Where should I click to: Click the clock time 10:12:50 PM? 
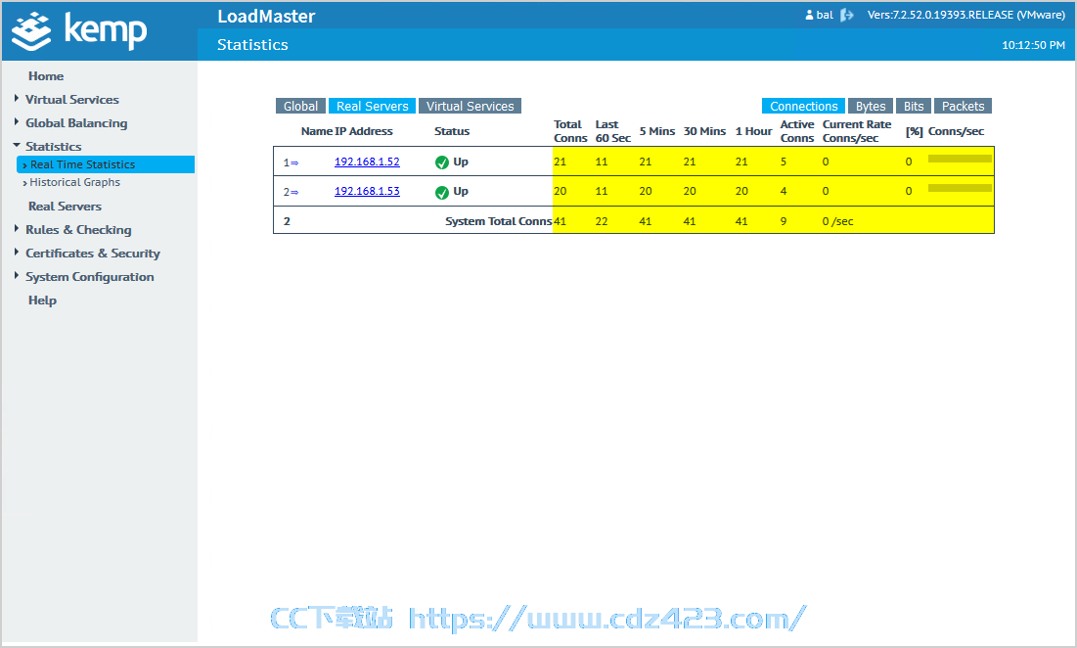1033,45
